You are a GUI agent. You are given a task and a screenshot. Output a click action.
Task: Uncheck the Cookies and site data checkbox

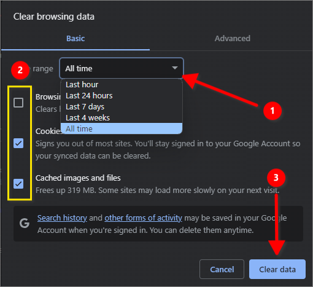18,143
